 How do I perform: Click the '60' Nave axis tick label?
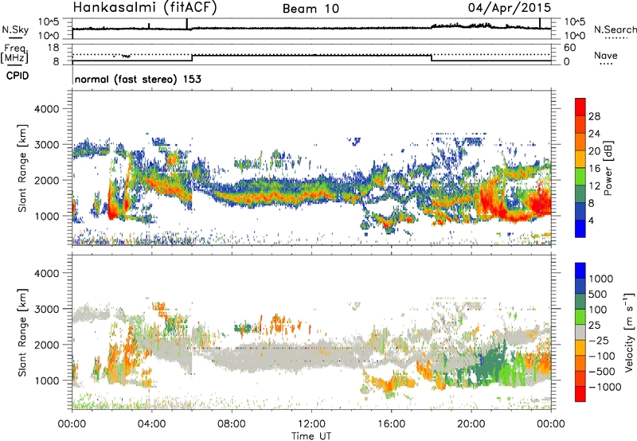pos(570,48)
